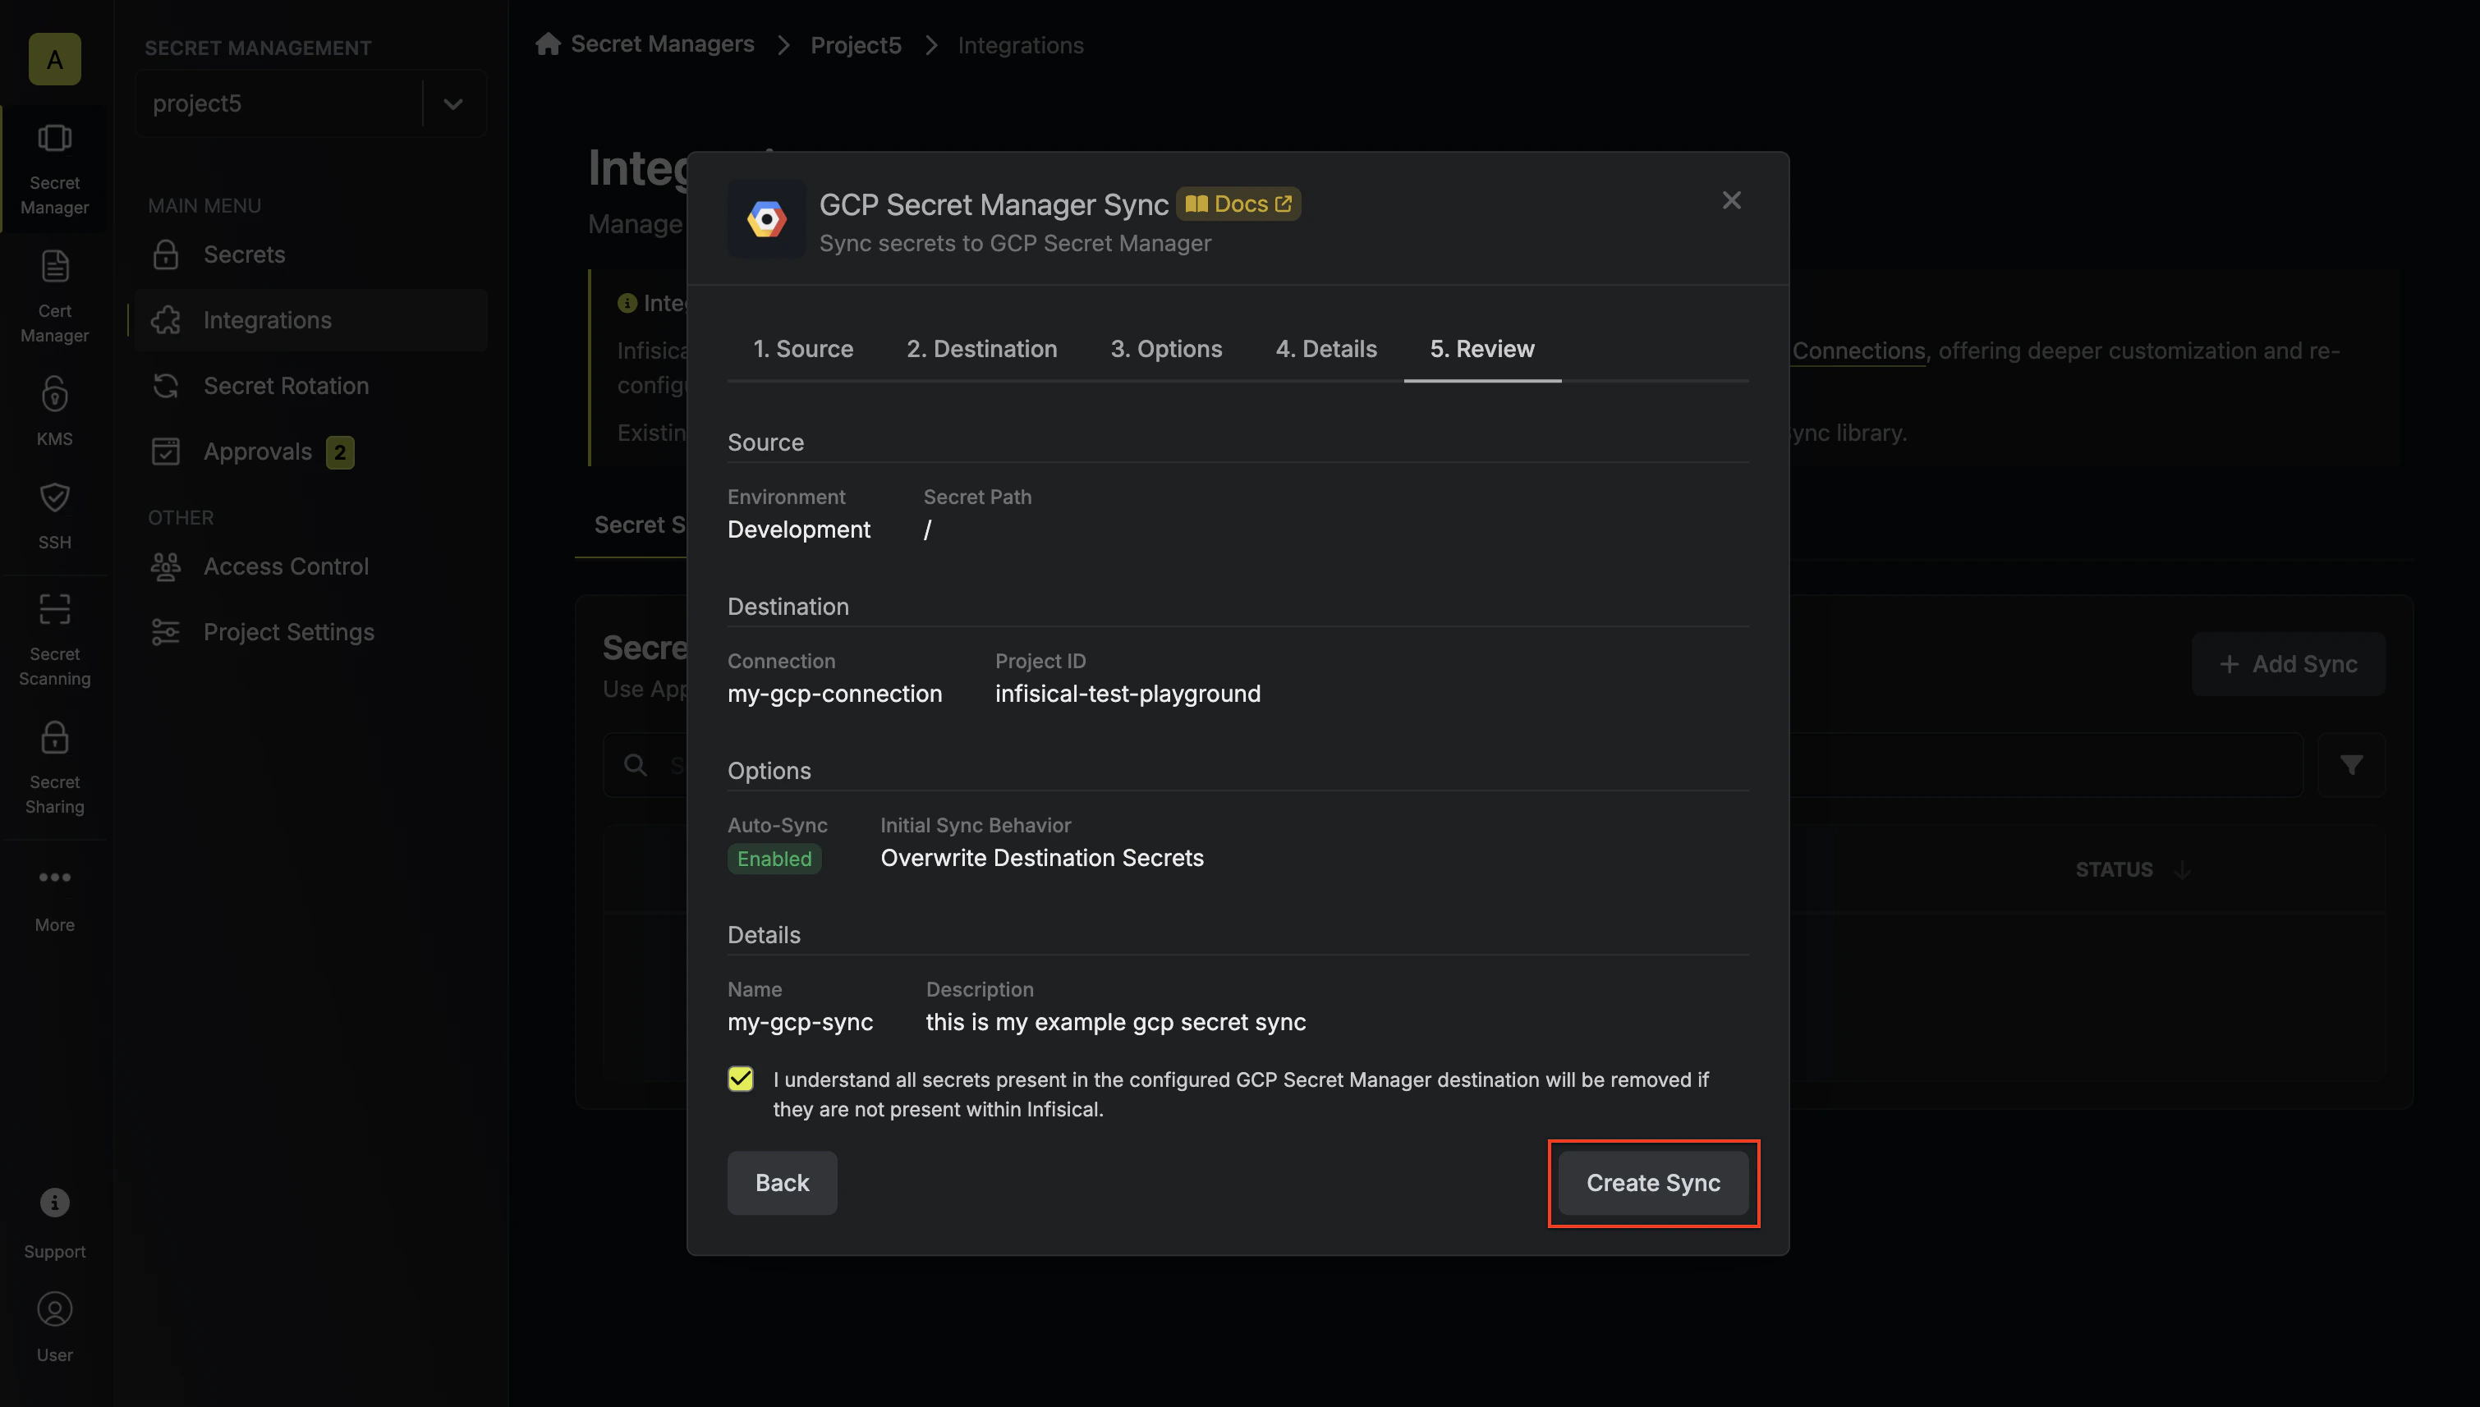
Task: Click the Approvals count badge 2
Action: [339, 451]
